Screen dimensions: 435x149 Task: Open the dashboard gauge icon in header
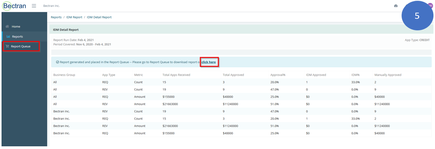point(396,6)
